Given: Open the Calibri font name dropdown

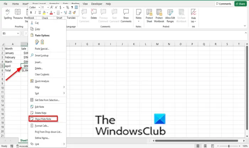Looking at the screenshot, I should pyautogui.click(x=39, y=7).
